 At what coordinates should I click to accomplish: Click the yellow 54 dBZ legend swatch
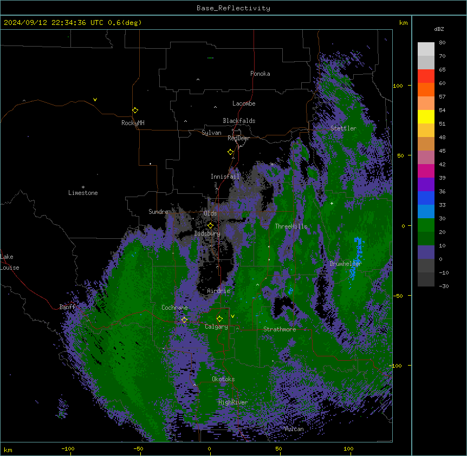click(x=426, y=116)
